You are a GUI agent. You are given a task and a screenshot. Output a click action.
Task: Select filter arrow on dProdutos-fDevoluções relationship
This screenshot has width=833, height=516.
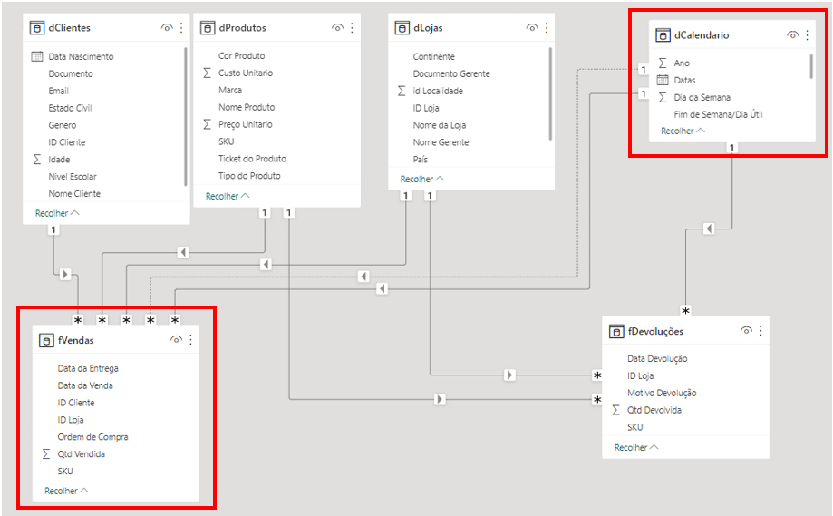[x=440, y=399]
